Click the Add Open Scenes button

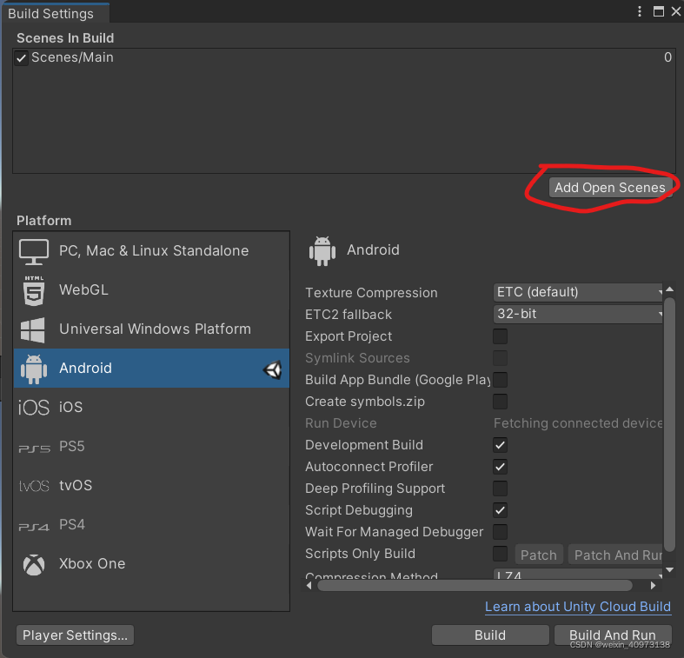pos(610,188)
